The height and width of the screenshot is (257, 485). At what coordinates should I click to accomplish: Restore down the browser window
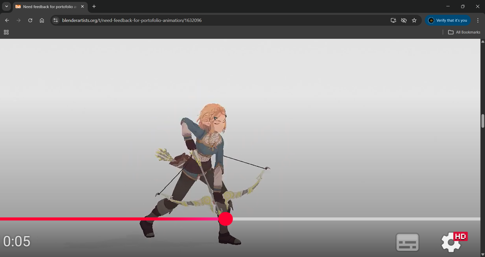(x=463, y=7)
